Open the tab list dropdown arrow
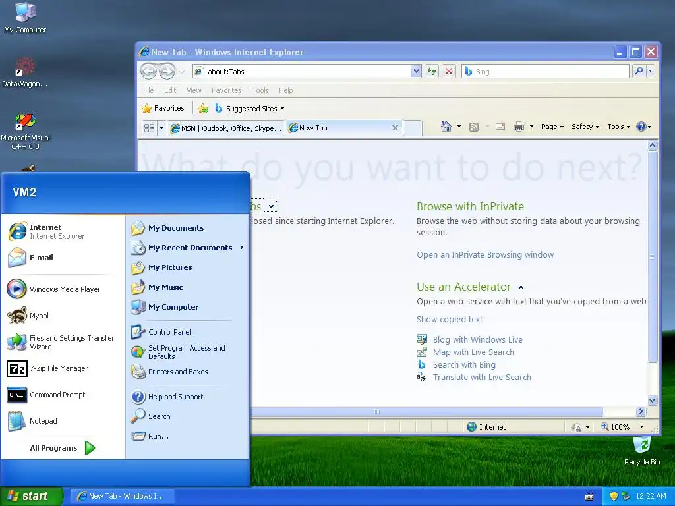The image size is (675, 506). 162,128
